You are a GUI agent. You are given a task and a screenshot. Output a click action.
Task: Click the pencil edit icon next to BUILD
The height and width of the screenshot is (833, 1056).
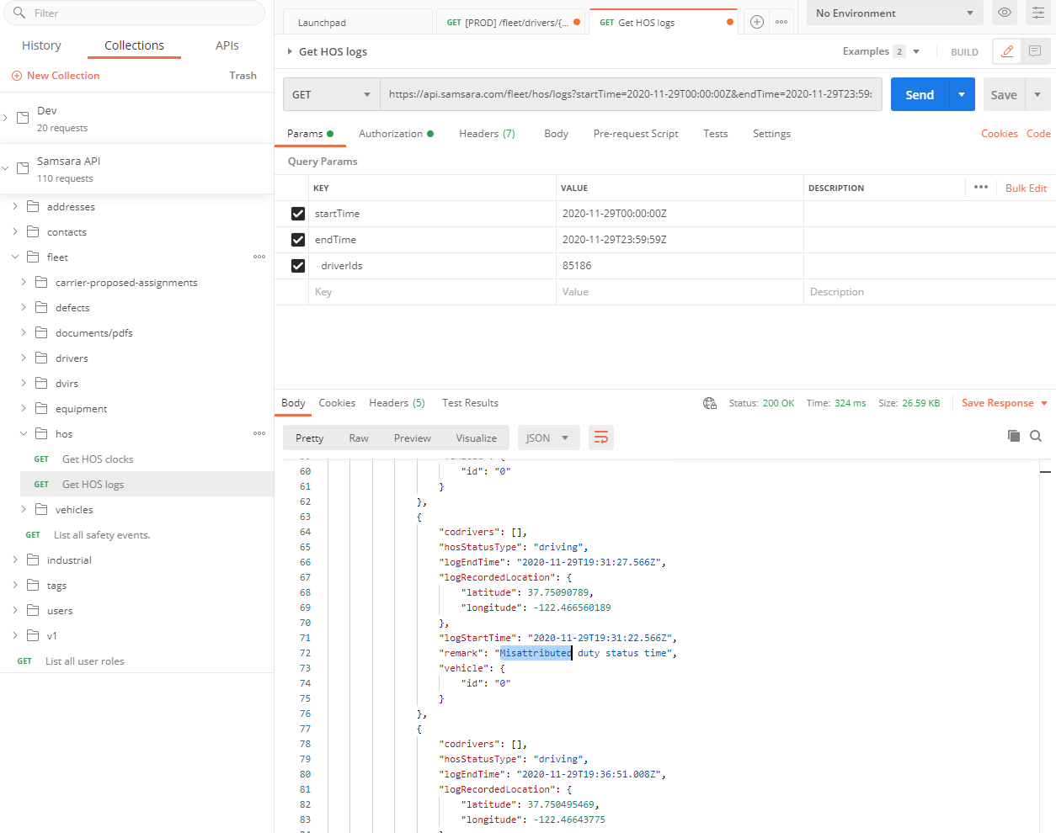pyautogui.click(x=1007, y=51)
